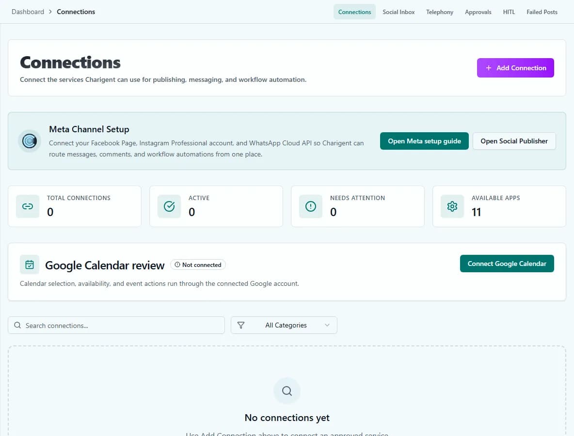This screenshot has height=436, width=574.
Task: Click the Needs Attention alert icon
Action: [x=311, y=206]
